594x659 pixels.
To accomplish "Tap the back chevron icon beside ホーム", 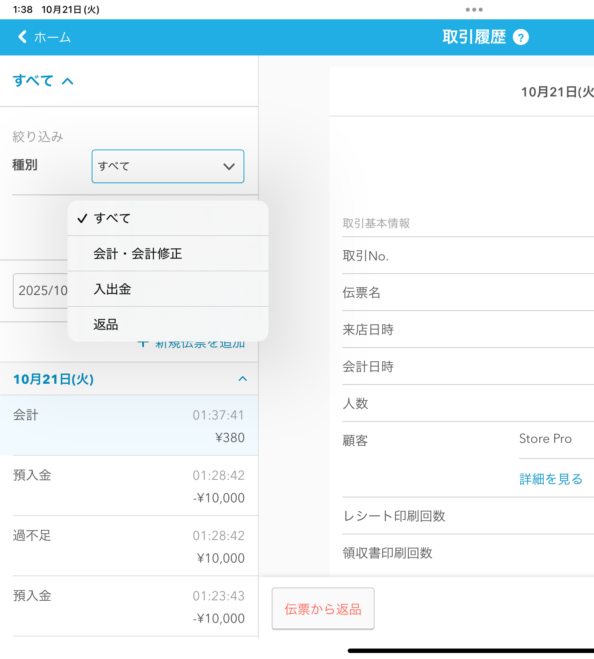I will coord(23,37).
